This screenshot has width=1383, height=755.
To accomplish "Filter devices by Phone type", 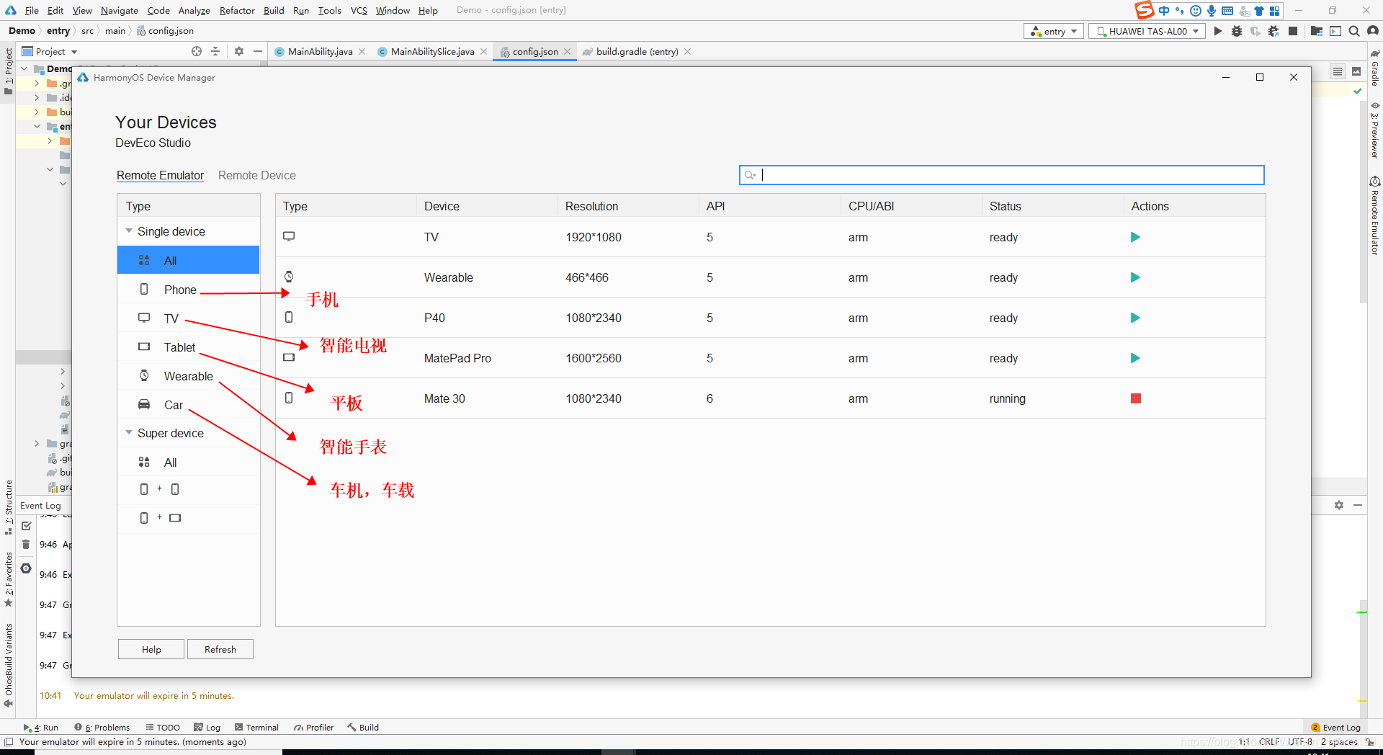I will [x=188, y=290].
